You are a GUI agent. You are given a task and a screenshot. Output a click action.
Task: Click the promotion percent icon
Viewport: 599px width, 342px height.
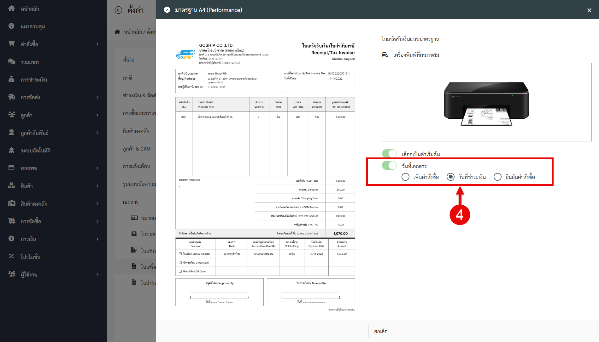point(11,256)
